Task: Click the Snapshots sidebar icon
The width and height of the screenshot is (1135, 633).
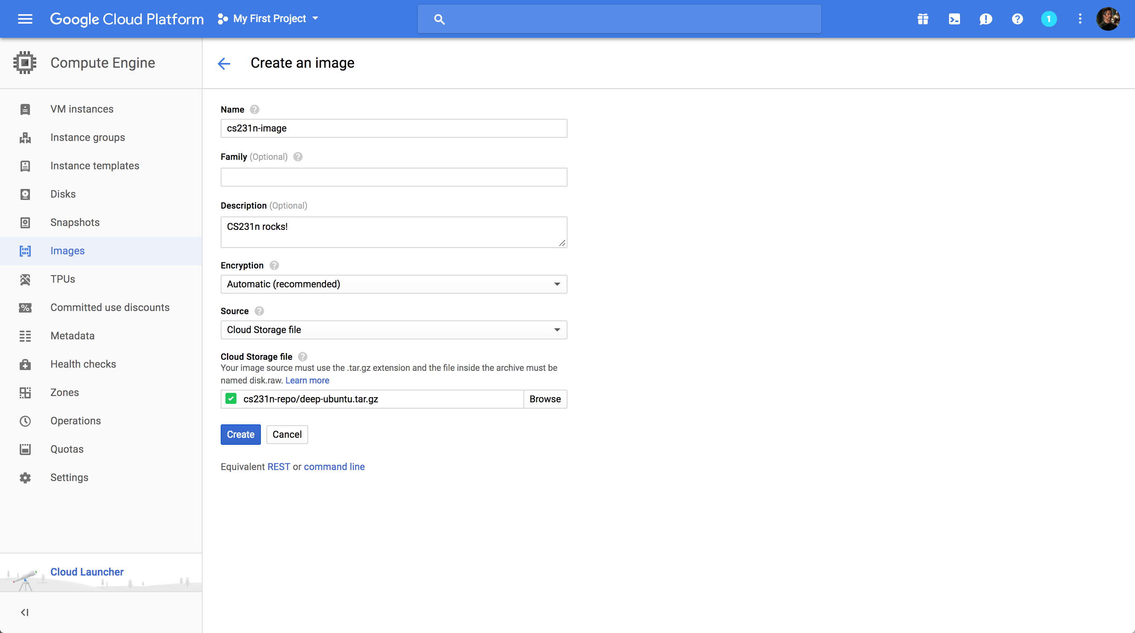Action: tap(25, 223)
